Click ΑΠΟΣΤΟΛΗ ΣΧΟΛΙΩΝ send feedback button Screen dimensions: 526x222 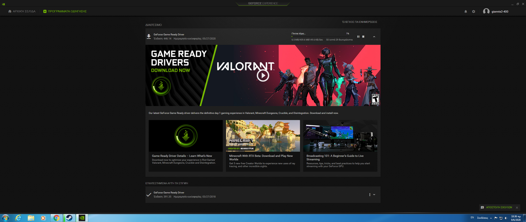coord(496,208)
